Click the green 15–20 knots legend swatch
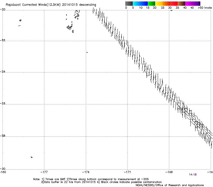This screenshot has height=187, width=213. click(151, 3)
